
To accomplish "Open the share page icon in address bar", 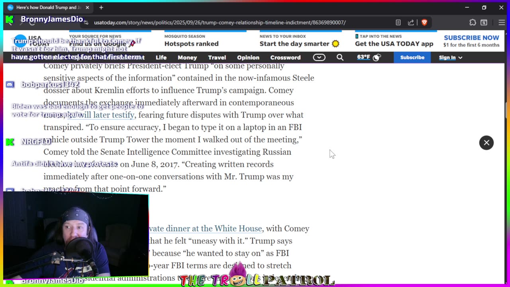I will (411, 22).
